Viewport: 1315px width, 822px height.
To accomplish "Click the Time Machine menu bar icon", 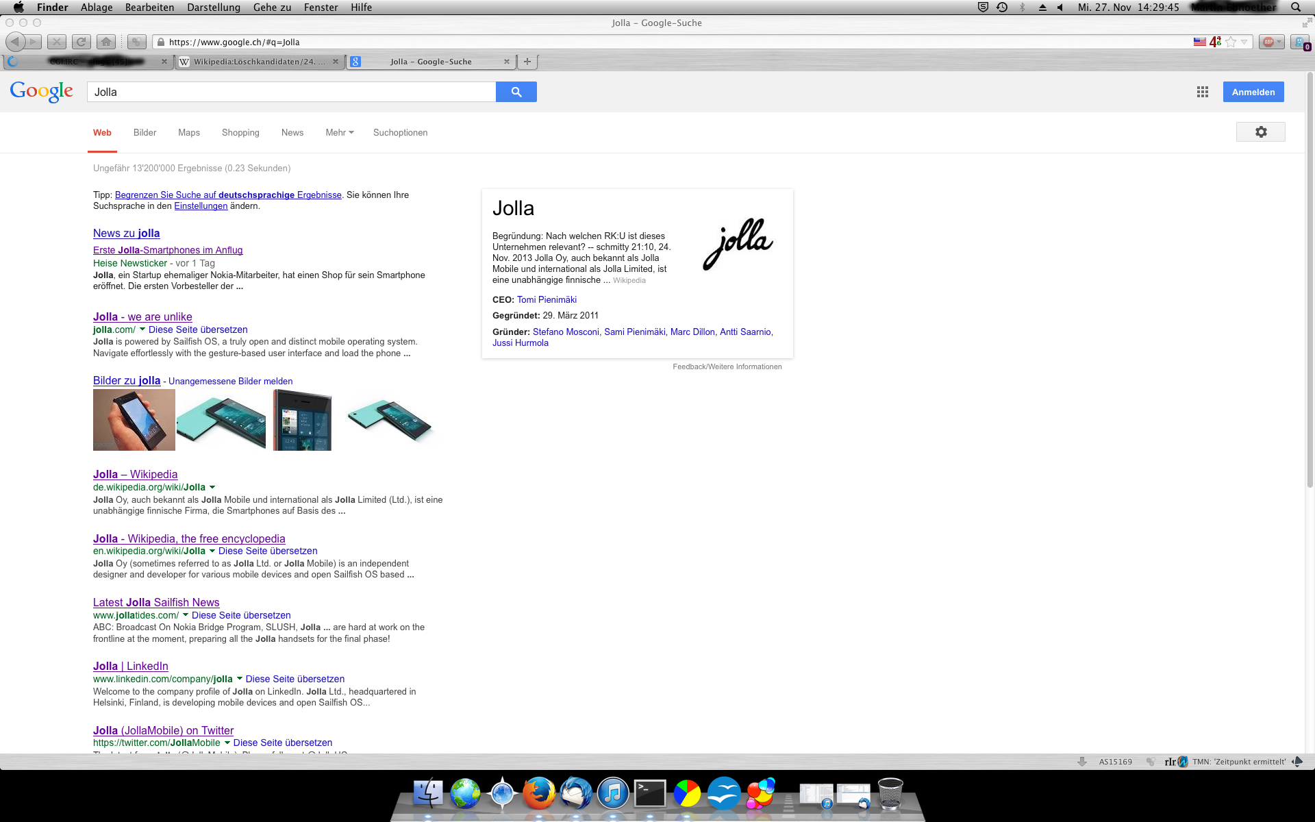I will point(1002,7).
